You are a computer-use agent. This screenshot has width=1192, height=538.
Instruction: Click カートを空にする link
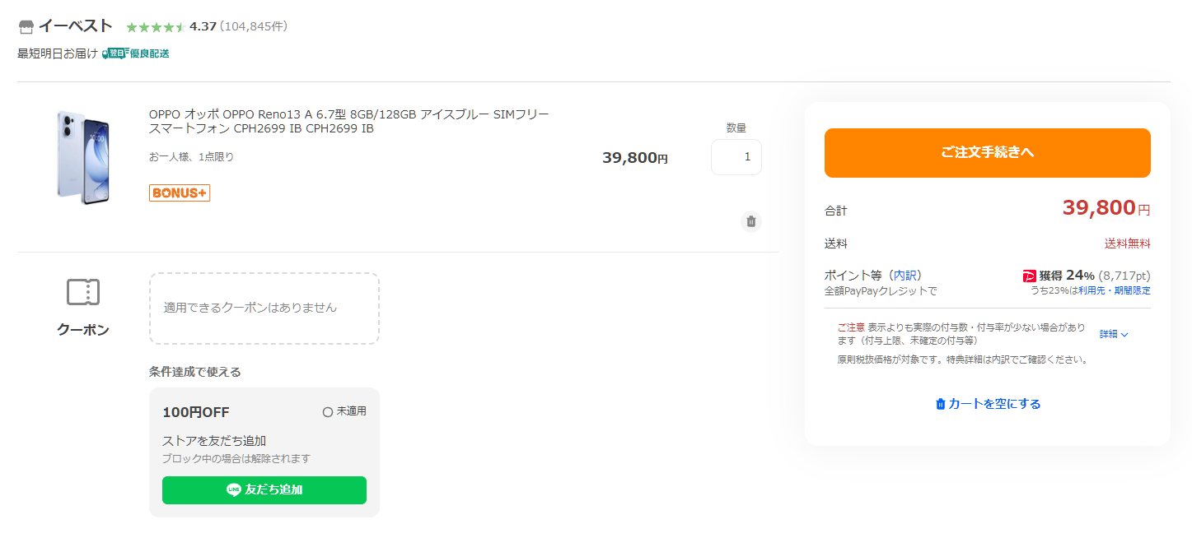click(x=988, y=404)
